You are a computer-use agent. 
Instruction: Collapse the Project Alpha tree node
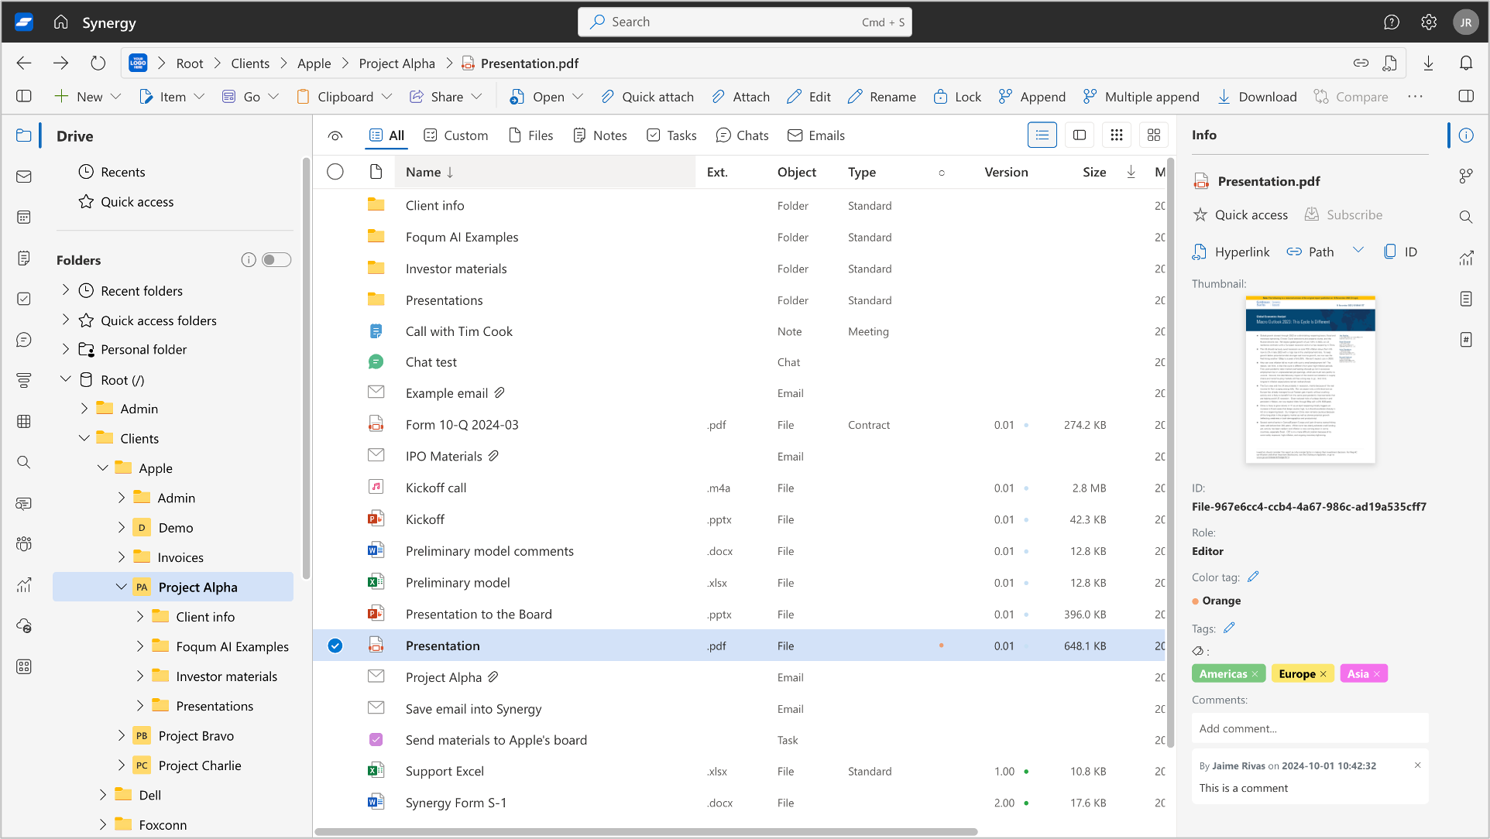(122, 587)
